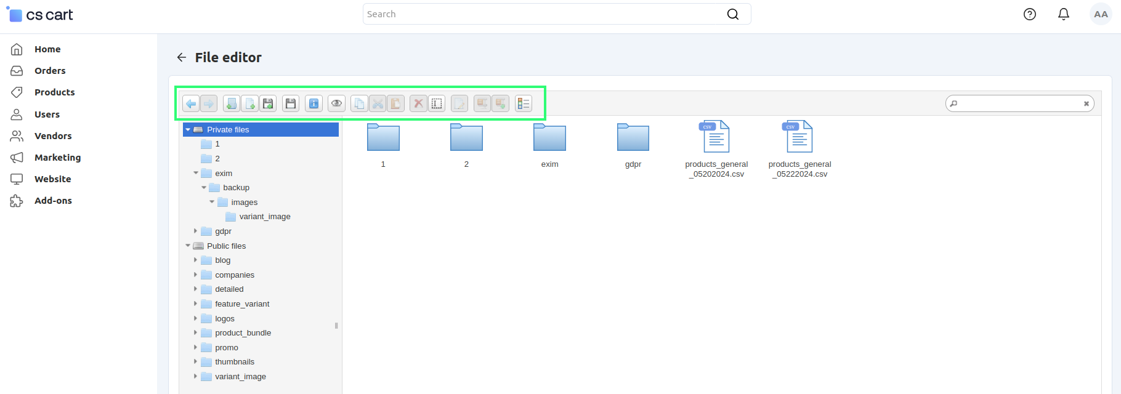Expand the gdpr folder in tree
This screenshot has height=394, width=1121.
pyautogui.click(x=196, y=231)
